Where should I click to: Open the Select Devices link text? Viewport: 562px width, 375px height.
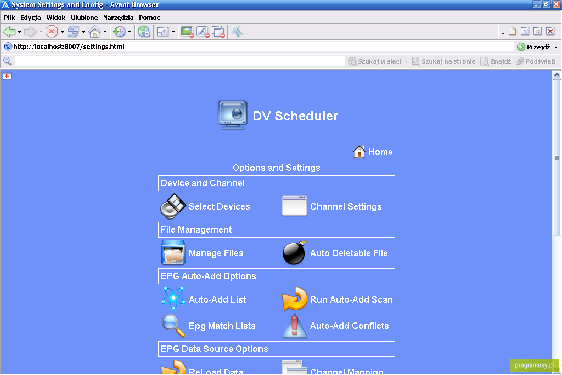coord(220,206)
